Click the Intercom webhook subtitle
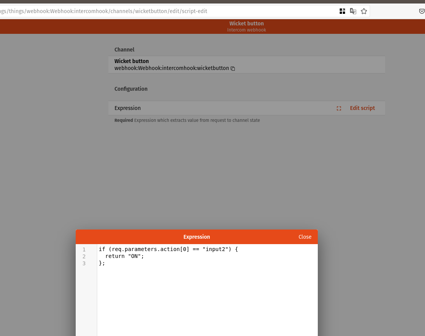This screenshot has height=336, width=425. [246, 30]
